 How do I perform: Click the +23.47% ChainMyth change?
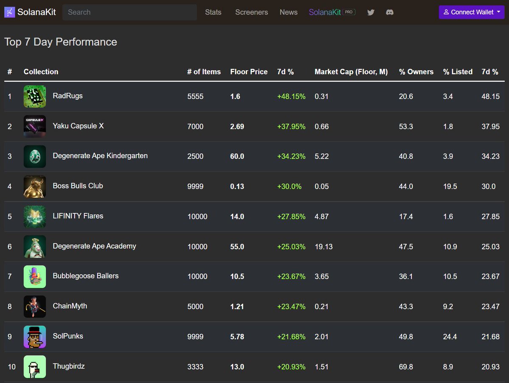[x=291, y=307]
